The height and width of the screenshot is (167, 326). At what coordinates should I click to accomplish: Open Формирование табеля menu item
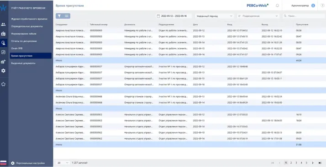(x=24, y=34)
